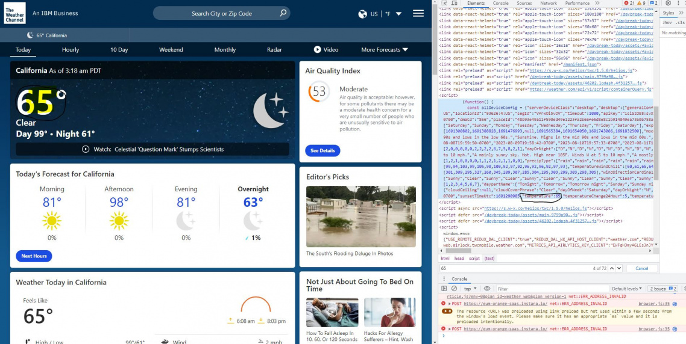Go to previous search result in Elements

click(611, 268)
